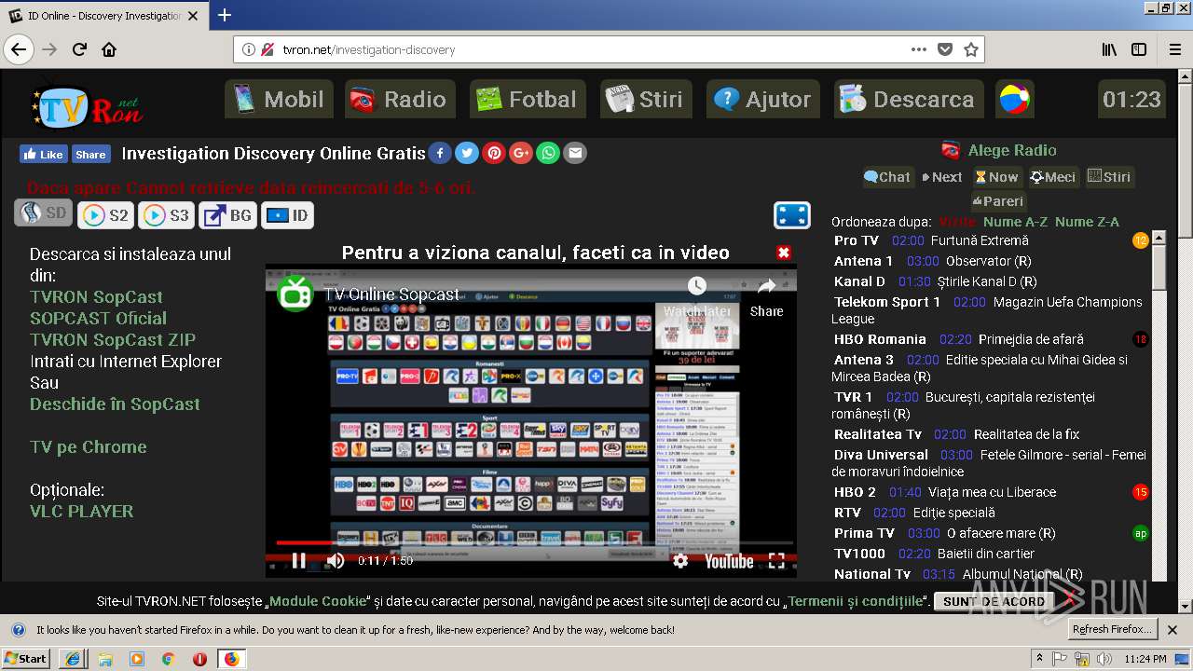Screen dimensions: 1193x671
Task: Click the Firefox back arrow button
Action: (x=19, y=49)
